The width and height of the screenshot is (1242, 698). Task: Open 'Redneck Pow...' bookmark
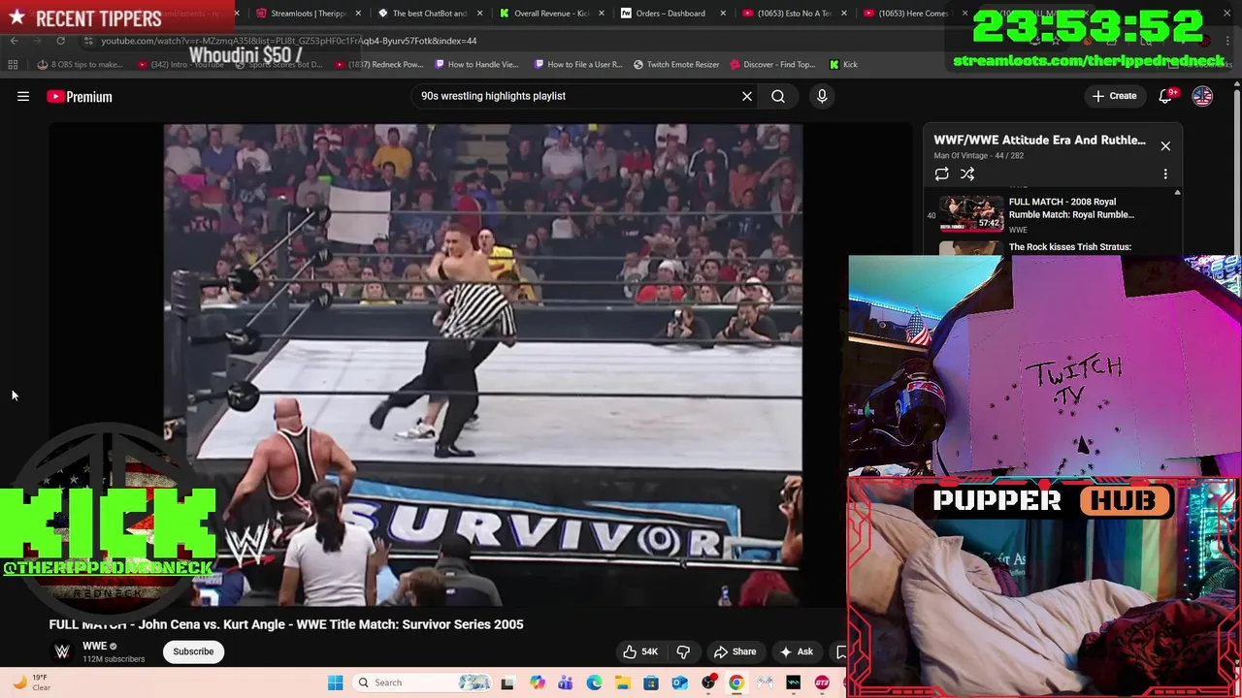point(379,64)
